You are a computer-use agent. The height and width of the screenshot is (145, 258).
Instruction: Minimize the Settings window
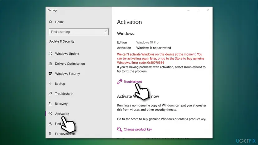(189, 10)
